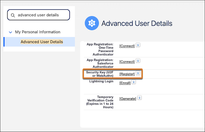Collapse the My Personal Information section chevron
This screenshot has width=205, height=132.
point(11,32)
